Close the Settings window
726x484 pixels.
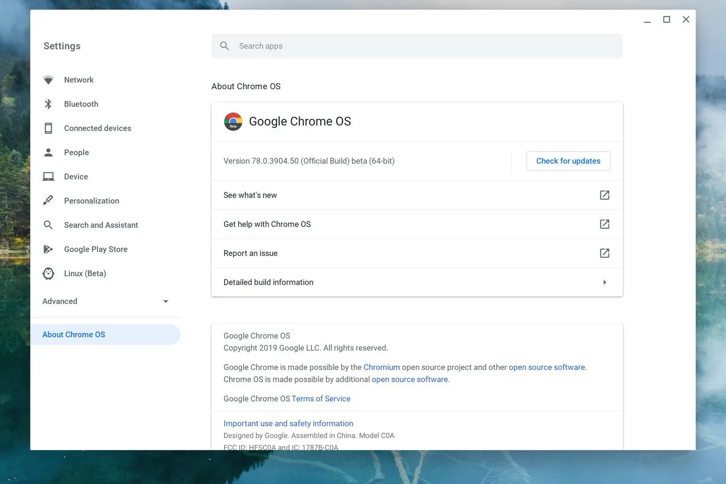click(x=686, y=20)
